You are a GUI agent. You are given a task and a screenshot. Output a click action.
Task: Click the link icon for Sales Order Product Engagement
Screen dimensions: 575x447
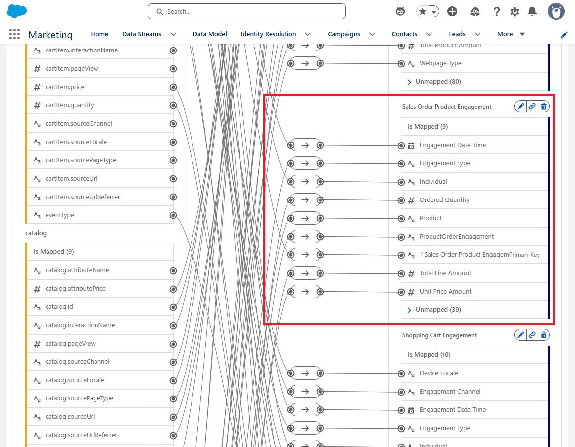tap(532, 107)
